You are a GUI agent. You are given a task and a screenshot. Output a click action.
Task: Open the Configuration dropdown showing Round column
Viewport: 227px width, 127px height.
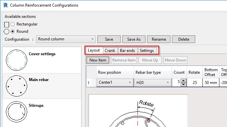pyautogui.click(x=66, y=39)
